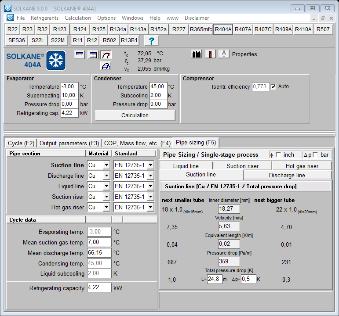Select refrigerant R507
The width and height of the screenshot is (339, 316).
tap(323, 29)
